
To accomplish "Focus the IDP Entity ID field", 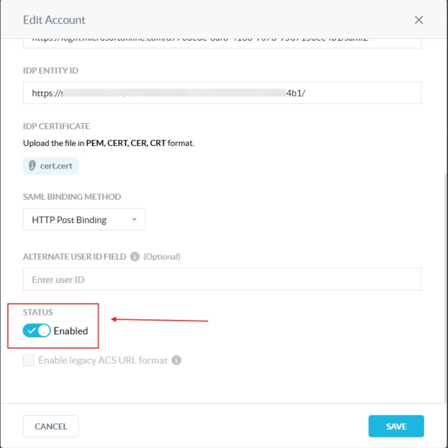I will click(x=222, y=93).
